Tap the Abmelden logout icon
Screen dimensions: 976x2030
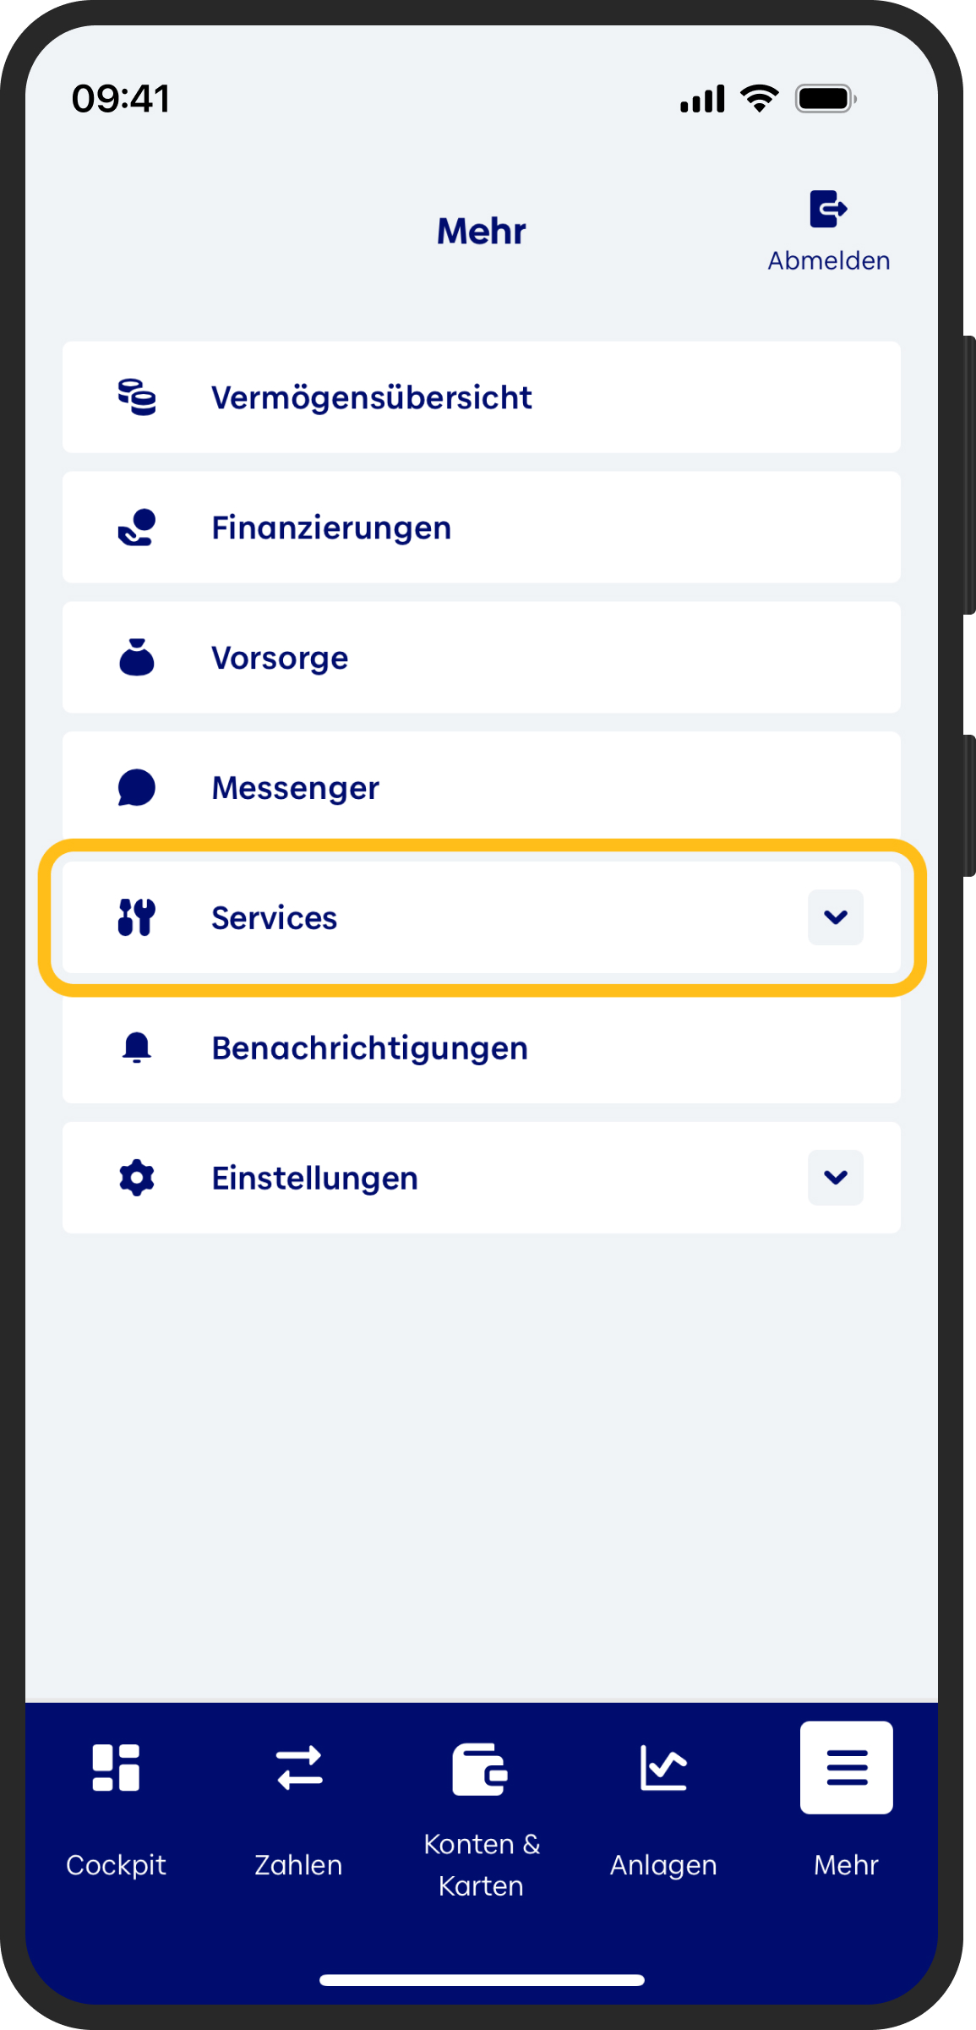(827, 209)
